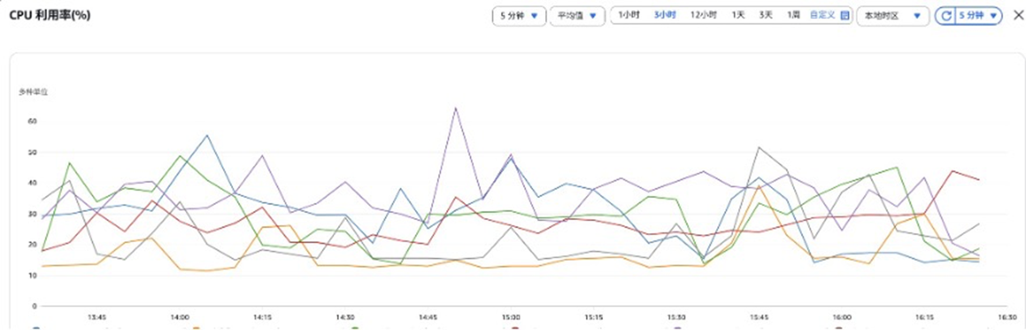This screenshot has height=330, width=1026.
Task: Close the CPU 利用率 chart panel
Action: [1018, 15]
